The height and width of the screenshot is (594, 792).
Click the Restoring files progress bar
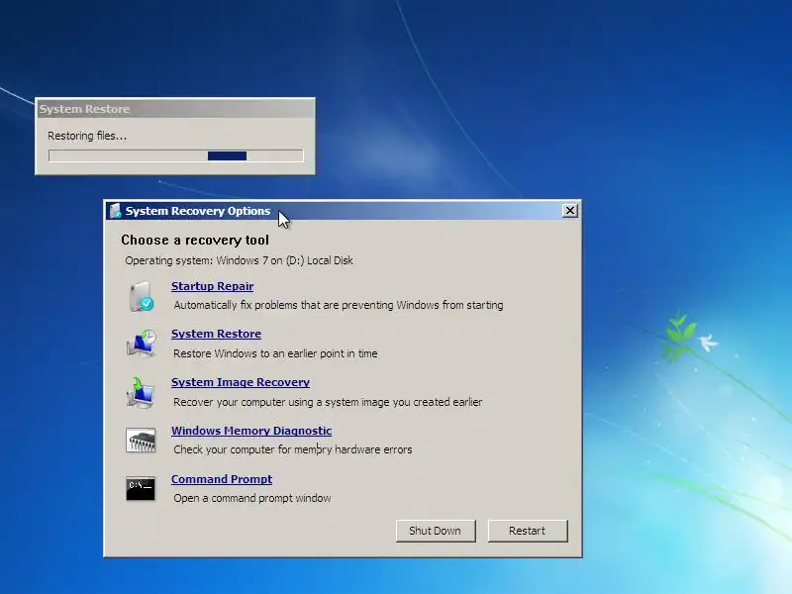(x=176, y=155)
